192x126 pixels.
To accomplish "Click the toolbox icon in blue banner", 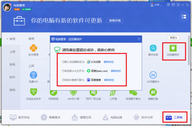I will [19, 21].
